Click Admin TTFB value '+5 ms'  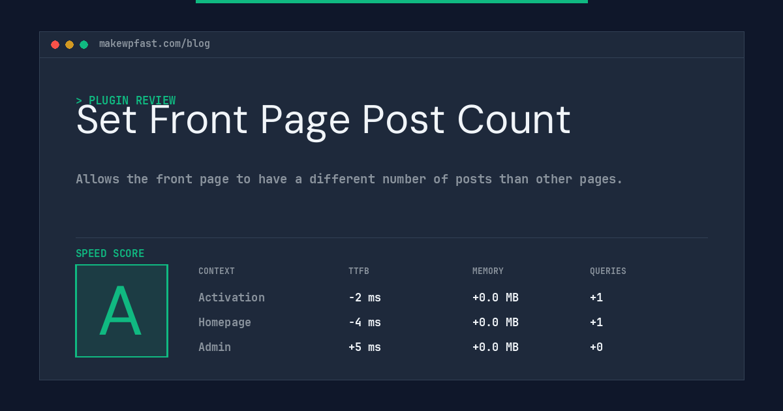365,347
